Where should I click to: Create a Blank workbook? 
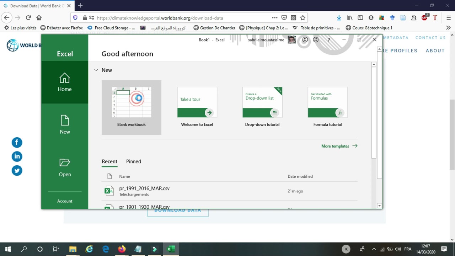coord(132,107)
